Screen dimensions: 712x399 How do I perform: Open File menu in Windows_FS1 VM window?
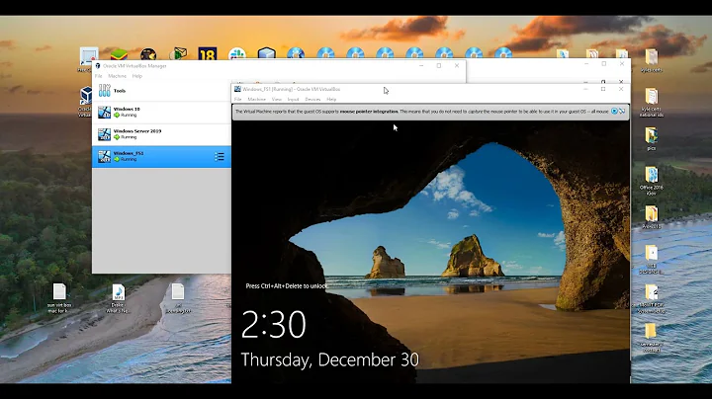click(x=238, y=100)
